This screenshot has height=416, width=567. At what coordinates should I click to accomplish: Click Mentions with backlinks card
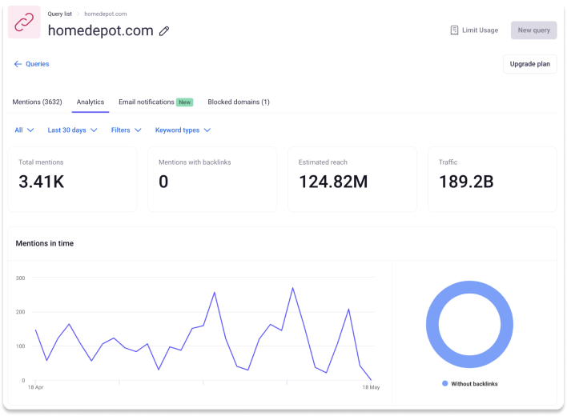click(212, 179)
